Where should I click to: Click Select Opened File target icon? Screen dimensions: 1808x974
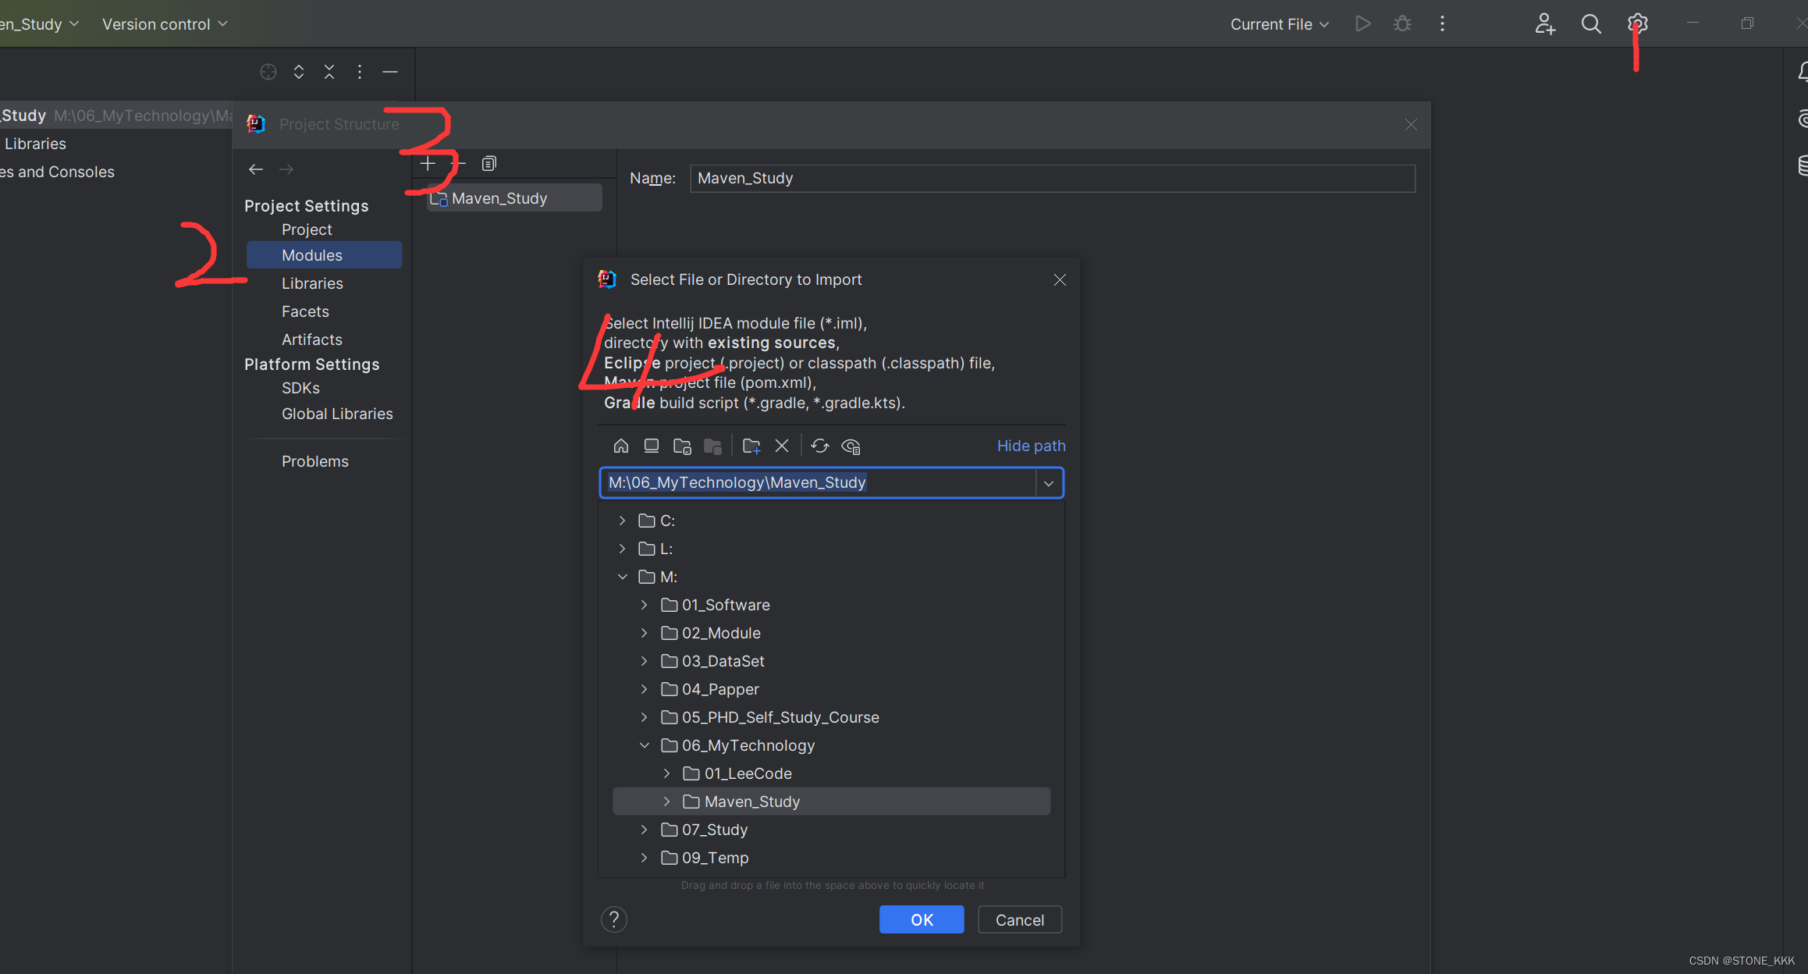[x=268, y=72]
